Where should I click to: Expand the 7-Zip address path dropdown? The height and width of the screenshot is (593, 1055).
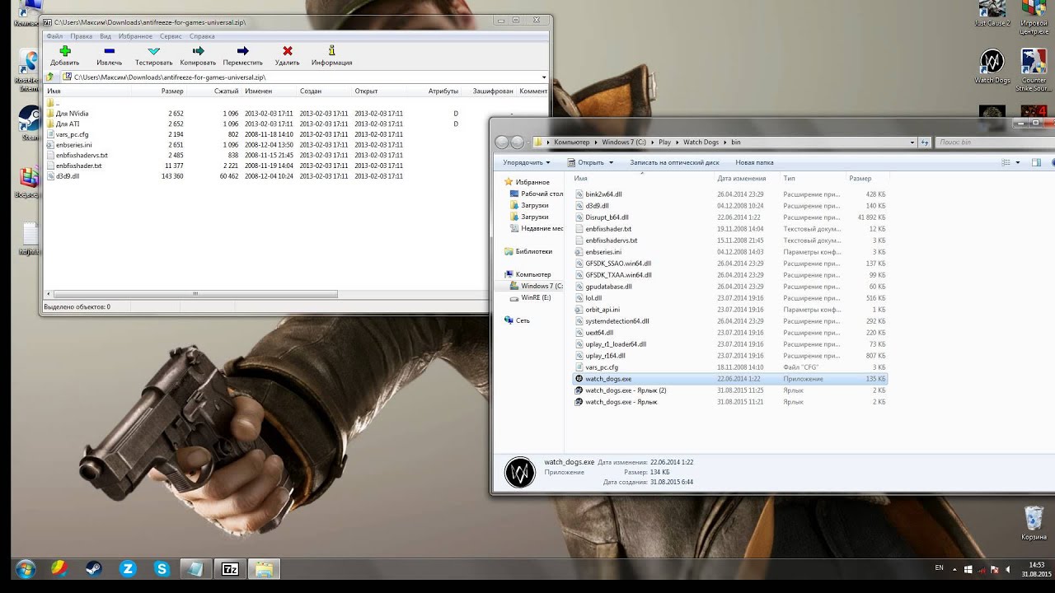(x=543, y=77)
